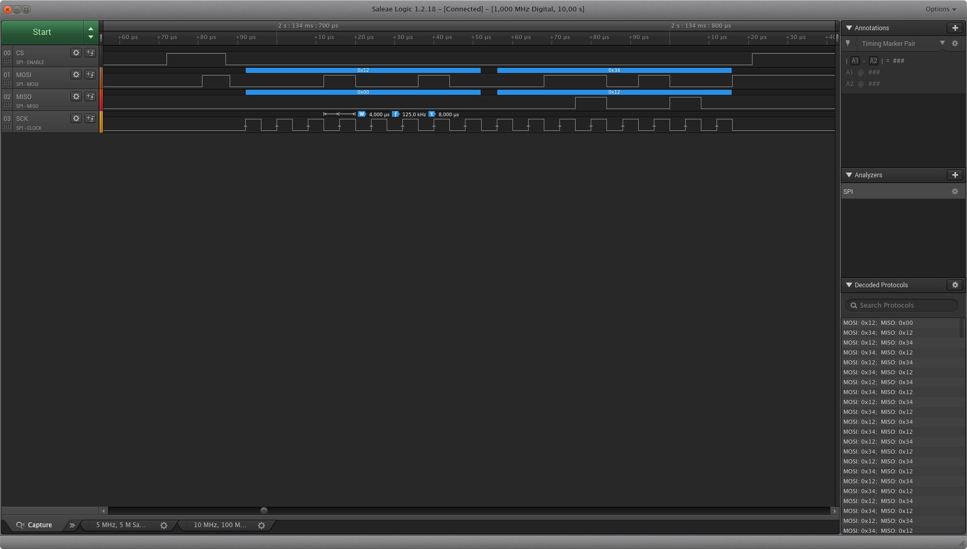Add trigger on MOSI channel

click(x=90, y=75)
